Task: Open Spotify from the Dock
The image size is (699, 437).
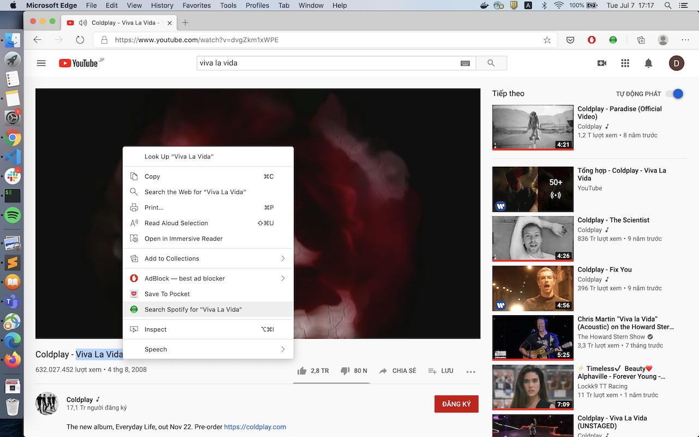Action: click(x=13, y=215)
